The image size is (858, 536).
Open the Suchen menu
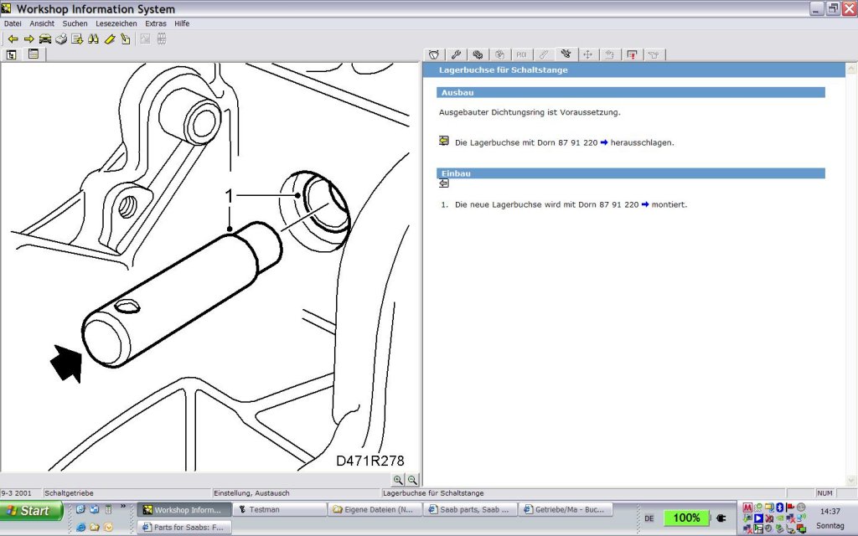tap(75, 23)
